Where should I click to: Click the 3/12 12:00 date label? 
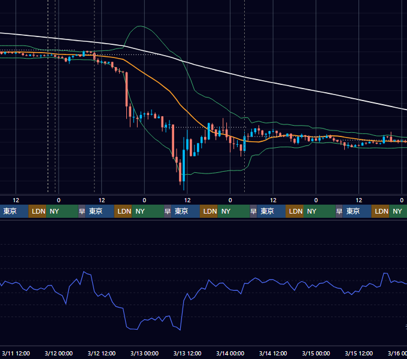102,353
